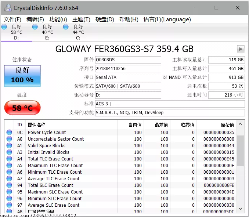
Task: Click the status orb for Total TLC Erase Count
Action: pyautogui.click(x=9, y=159)
